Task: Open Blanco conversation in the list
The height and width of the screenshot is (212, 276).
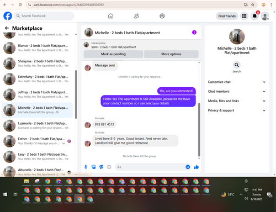Action: (x=38, y=48)
